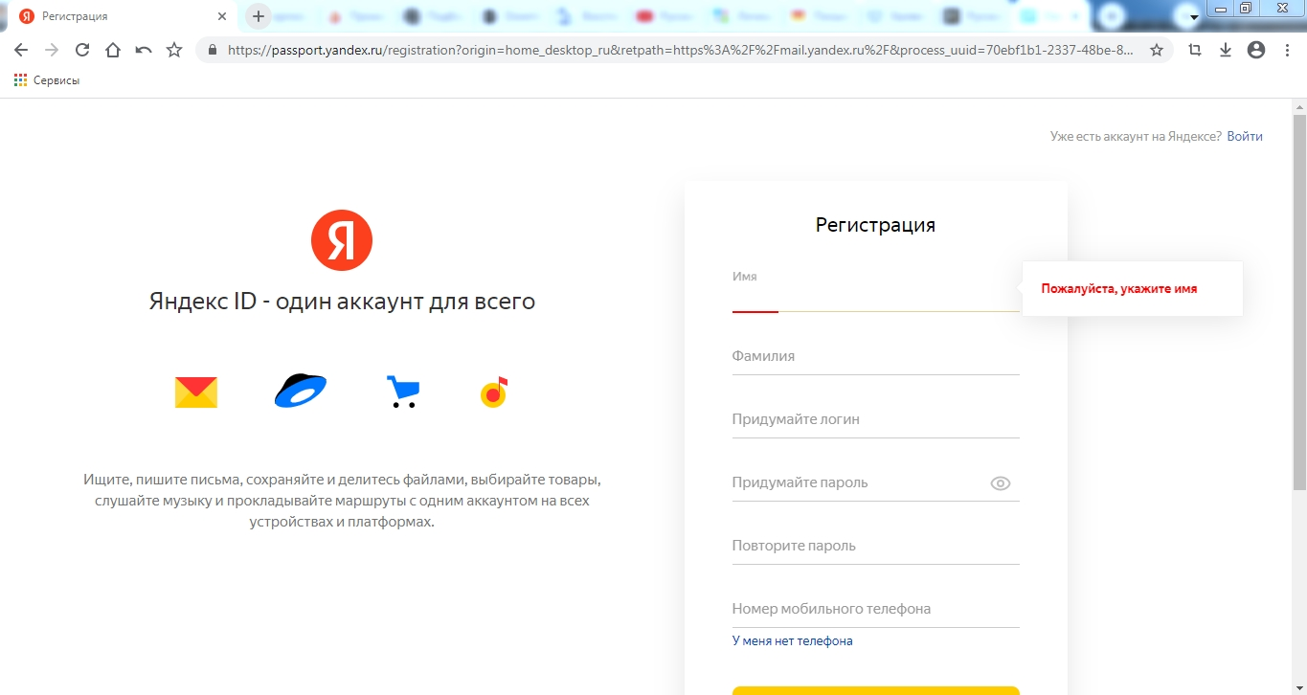Click the Придумайте логин field
The width and height of the screenshot is (1307, 695).
876,419
